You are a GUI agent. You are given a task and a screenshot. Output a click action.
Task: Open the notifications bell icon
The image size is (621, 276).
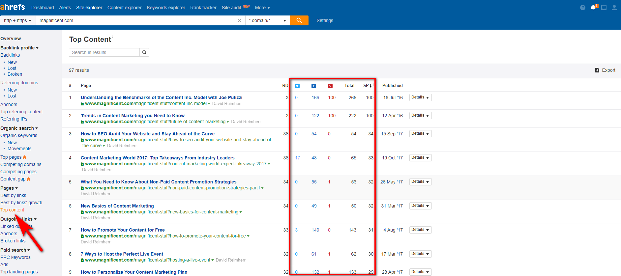593,8
